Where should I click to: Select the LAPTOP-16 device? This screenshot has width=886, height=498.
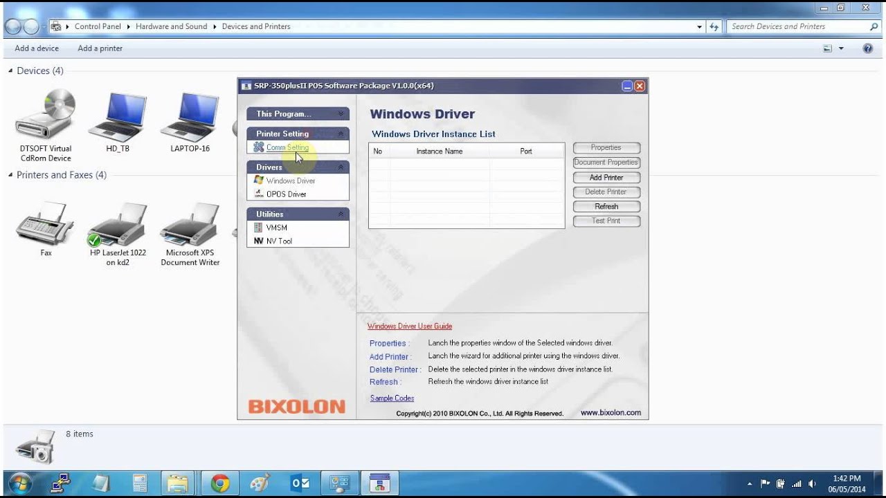pyautogui.click(x=190, y=121)
